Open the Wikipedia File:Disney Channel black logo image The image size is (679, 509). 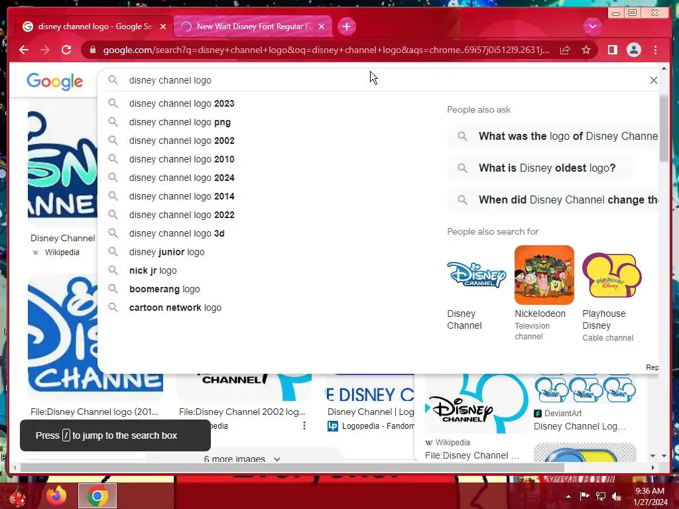[476, 404]
